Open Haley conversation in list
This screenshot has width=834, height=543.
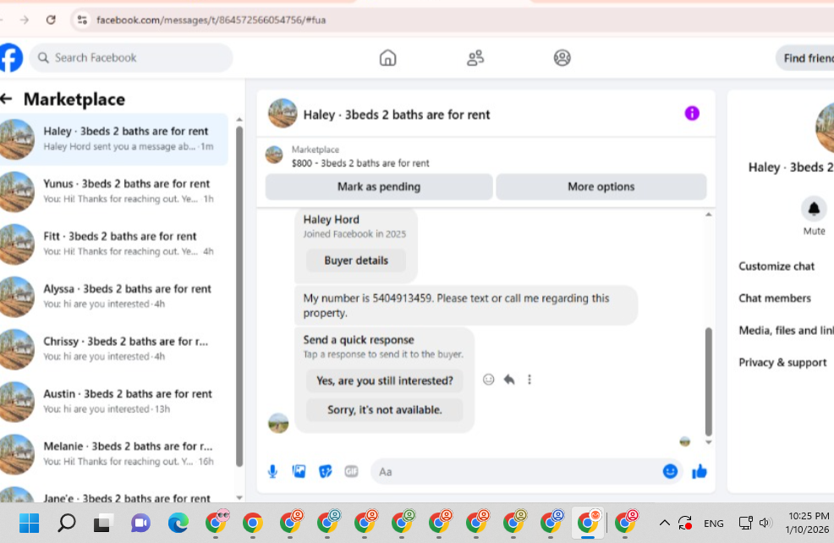114,139
